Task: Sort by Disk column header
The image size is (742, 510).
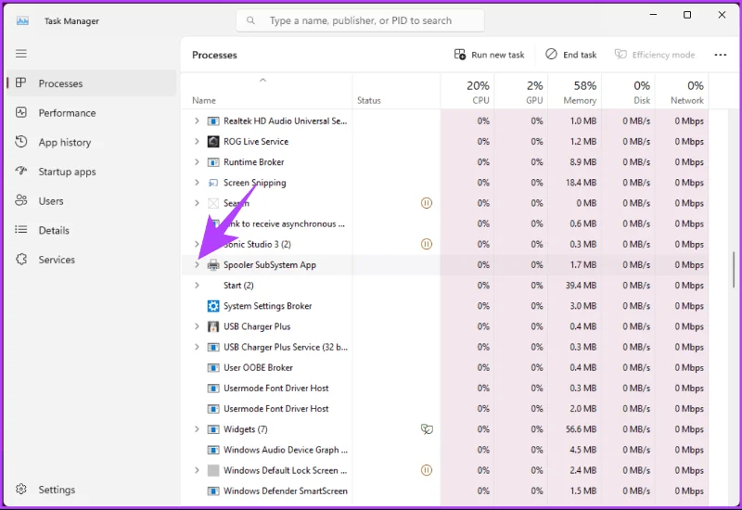Action: click(x=629, y=92)
